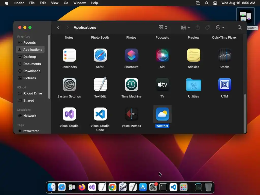Viewport: 260px width, 195px height.
Task: Click the Siri app icon
Action: [x=162, y=55]
